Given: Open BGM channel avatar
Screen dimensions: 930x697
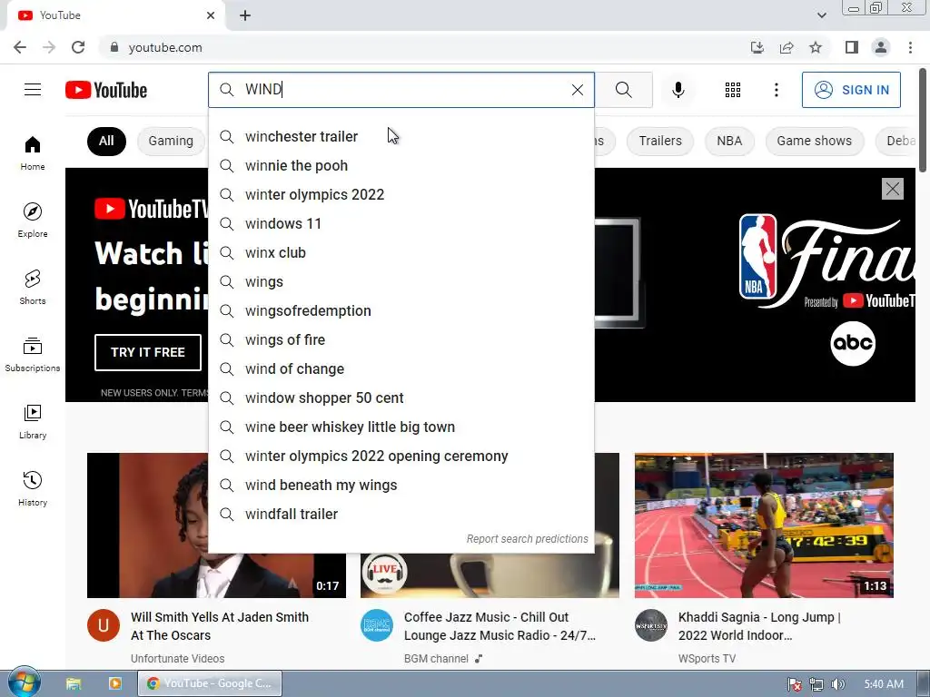Looking at the screenshot, I should tap(377, 625).
